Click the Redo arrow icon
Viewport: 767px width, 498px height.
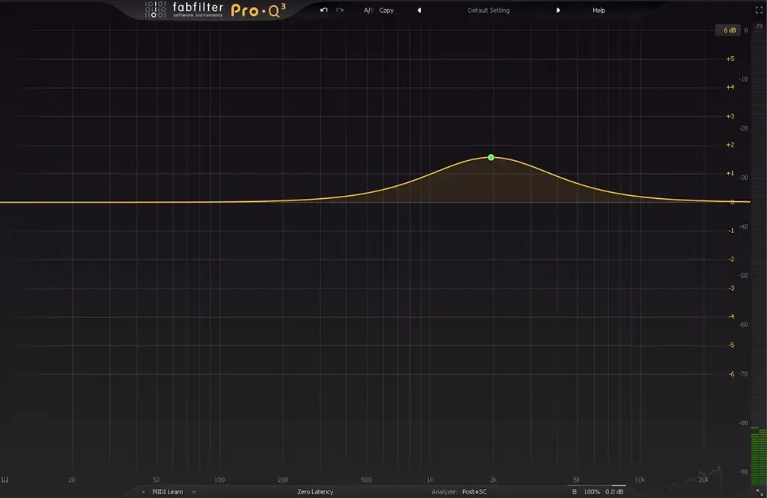(x=340, y=10)
